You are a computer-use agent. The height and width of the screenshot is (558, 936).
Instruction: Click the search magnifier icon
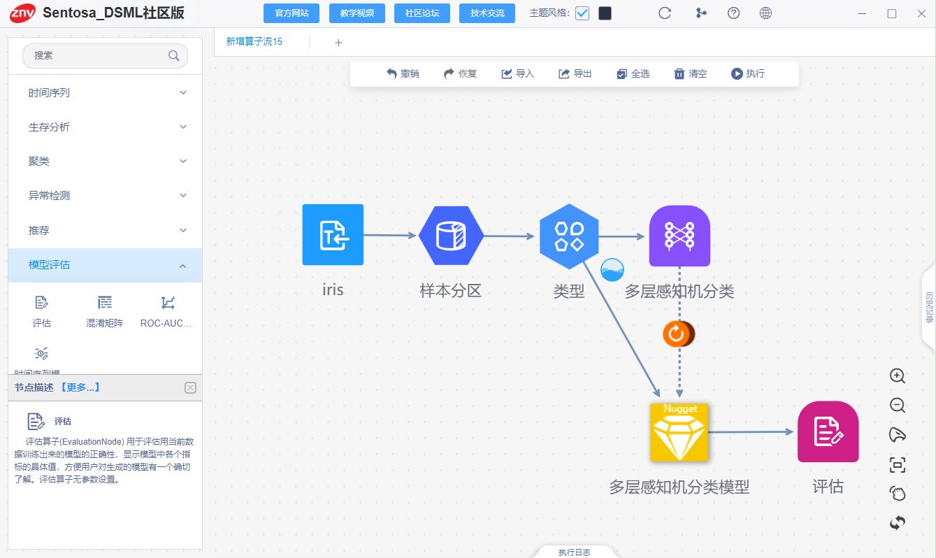[x=174, y=56]
